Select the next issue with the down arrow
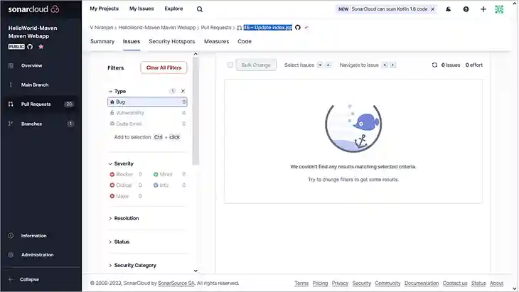 pyautogui.click(x=320, y=65)
